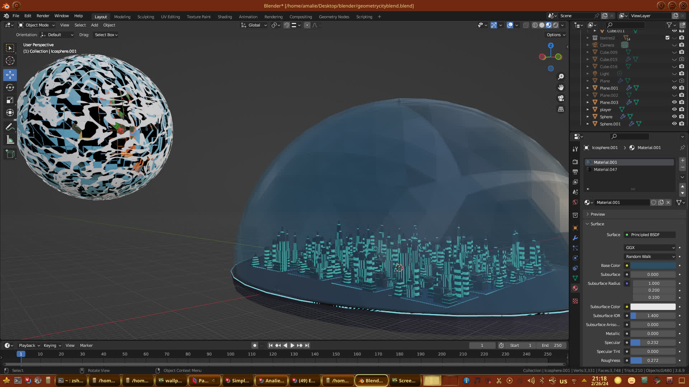Hide Sphere.001 with its eye icon
The width and height of the screenshot is (689, 387).
pos(674,124)
